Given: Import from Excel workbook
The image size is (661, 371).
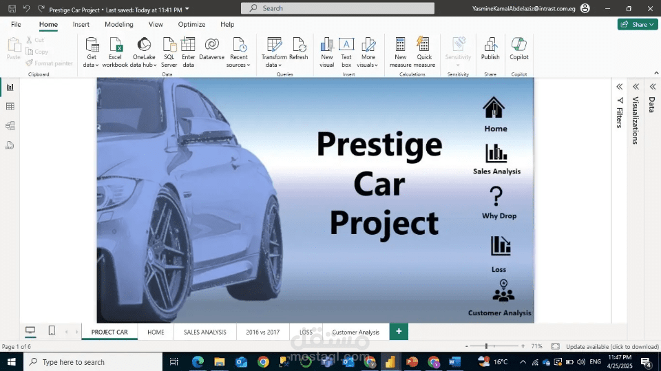Looking at the screenshot, I should click(115, 52).
